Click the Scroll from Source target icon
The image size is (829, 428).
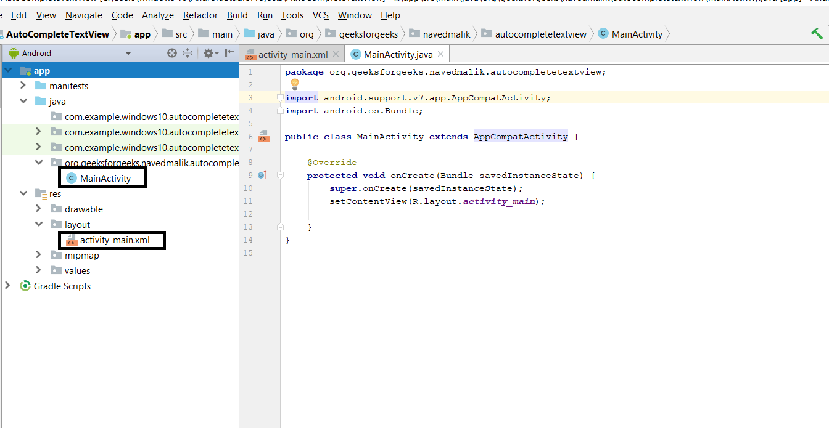click(x=172, y=54)
